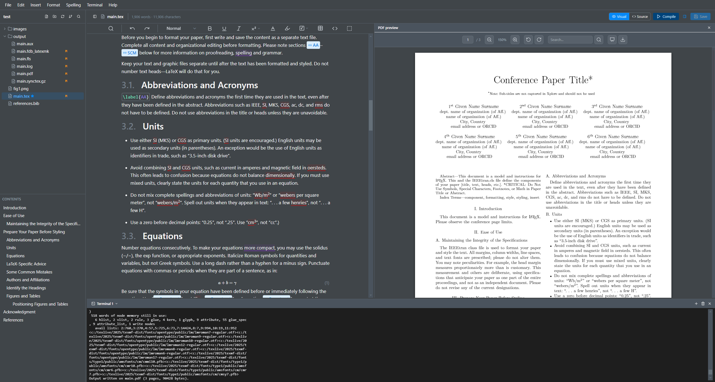Go to LaTeX-Specific Advice in contents
Image resolution: width=715 pixels, height=382 pixels.
(26, 264)
